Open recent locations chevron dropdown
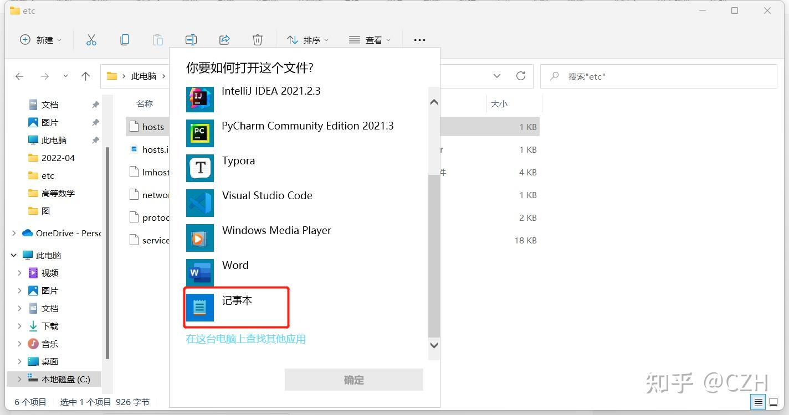 click(x=65, y=76)
